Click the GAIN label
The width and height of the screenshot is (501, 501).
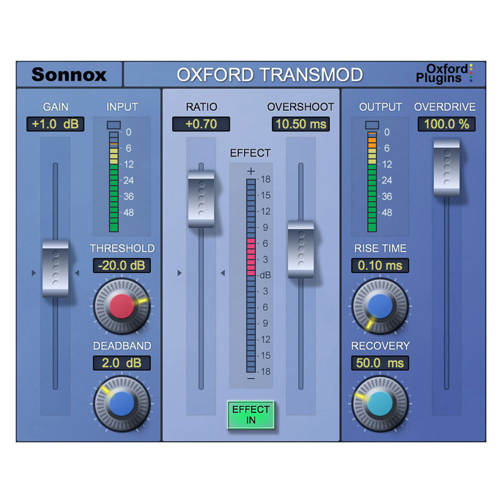[x=56, y=106]
